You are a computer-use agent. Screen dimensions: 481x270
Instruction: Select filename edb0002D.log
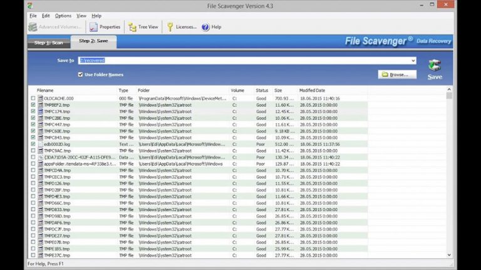click(57, 144)
